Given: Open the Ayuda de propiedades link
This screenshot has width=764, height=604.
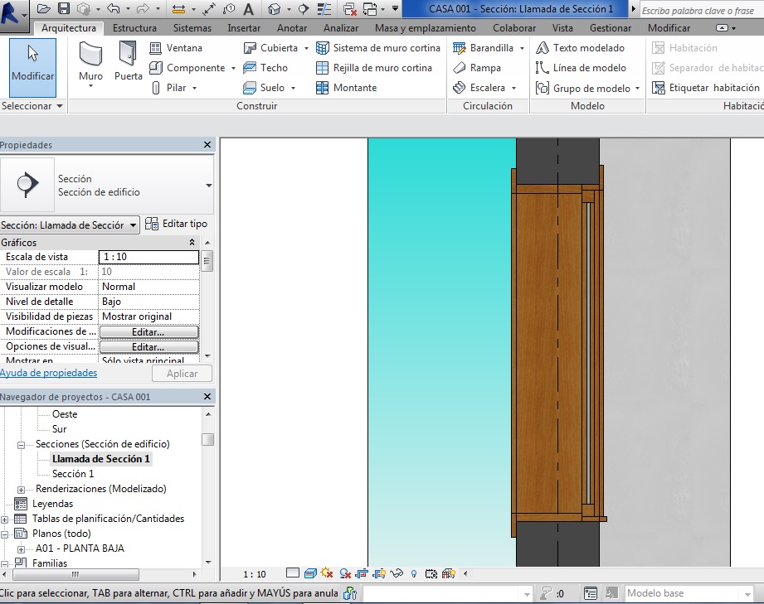Looking at the screenshot, I should pos(49,374).
